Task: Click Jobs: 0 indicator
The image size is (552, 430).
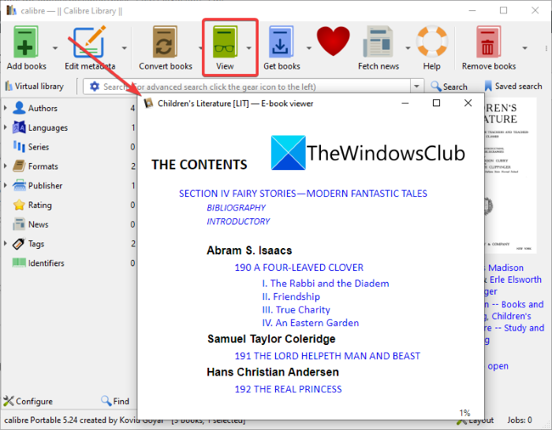Action: [520, 420]
